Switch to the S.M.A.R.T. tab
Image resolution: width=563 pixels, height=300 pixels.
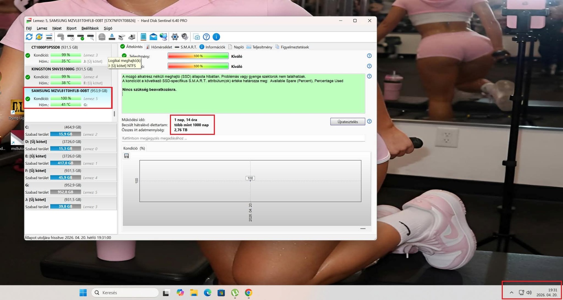pyautogui.click(x=186, y=47)
